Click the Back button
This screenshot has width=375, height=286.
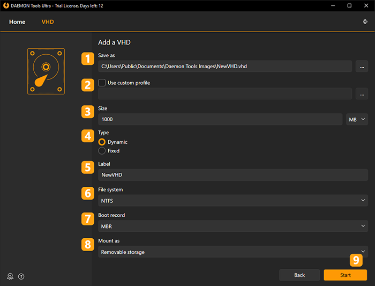(x=299, y=275)
